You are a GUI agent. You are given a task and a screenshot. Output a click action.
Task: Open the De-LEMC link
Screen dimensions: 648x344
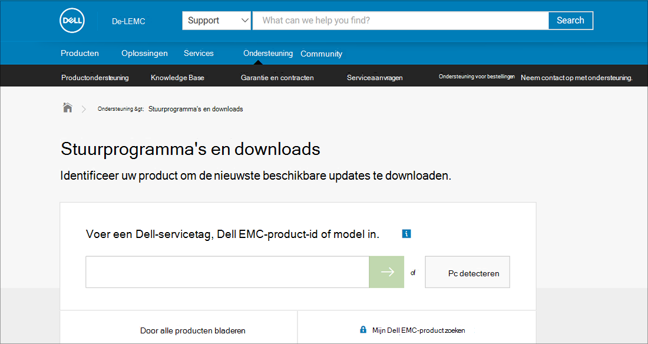128,21
